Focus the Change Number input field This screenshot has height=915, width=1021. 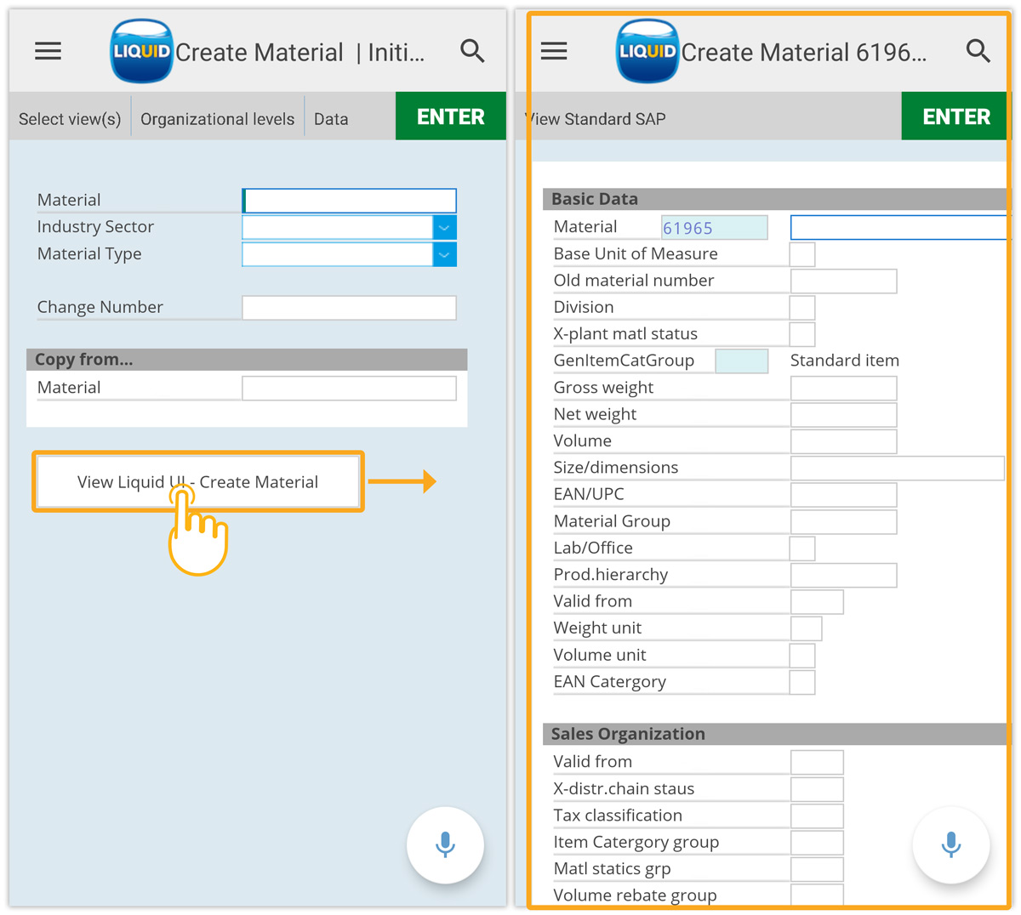349,308
